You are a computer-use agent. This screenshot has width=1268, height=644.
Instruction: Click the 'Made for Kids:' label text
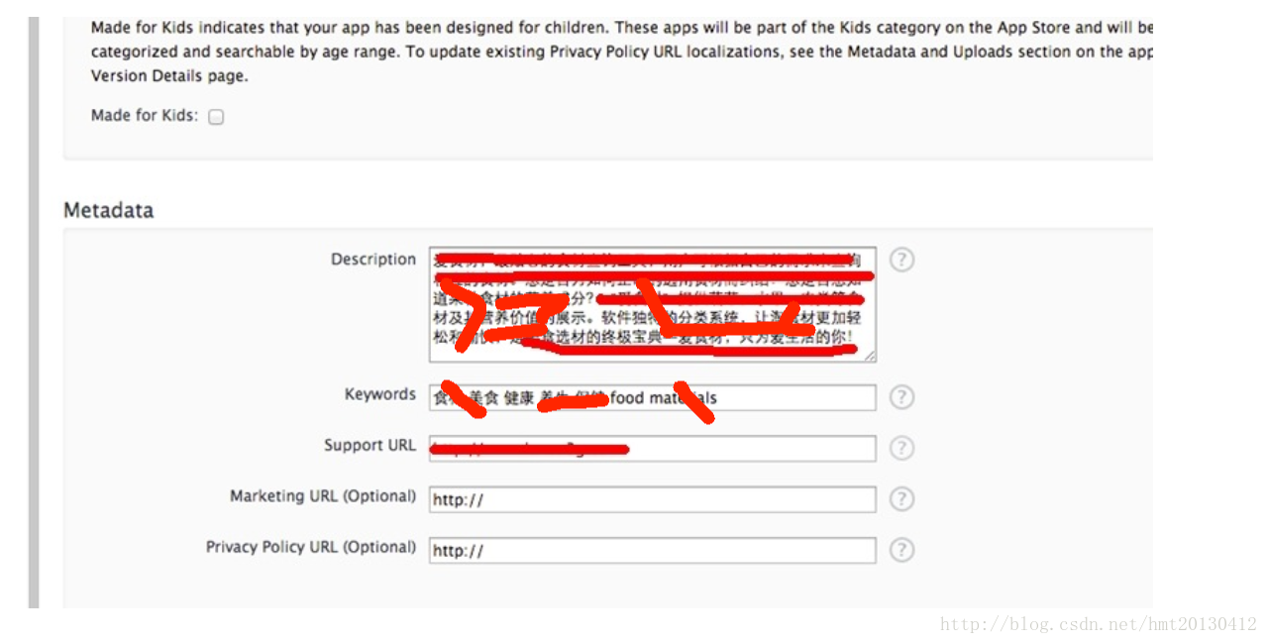(x=145, y=116)
